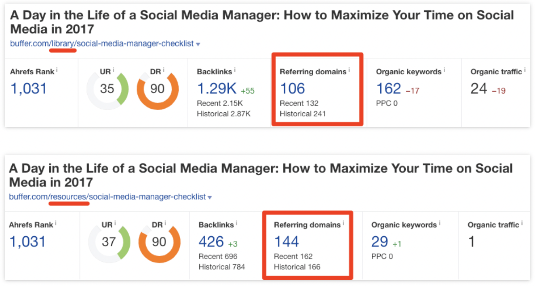Click the Referring domains info icon above 106
The height and width of the screenshot is (286, 535).
(349, 70)
